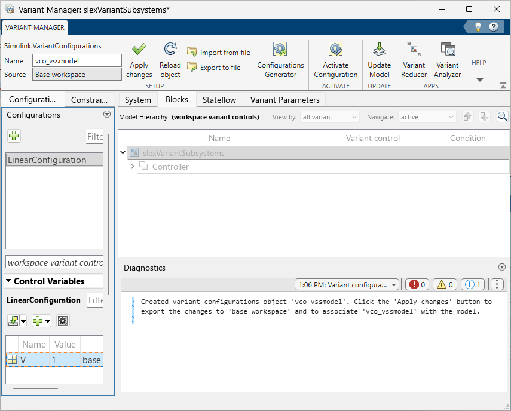Click the slexVariantSubsystems model icon
The height and width of the screenshot is (411, 511).
134,152
